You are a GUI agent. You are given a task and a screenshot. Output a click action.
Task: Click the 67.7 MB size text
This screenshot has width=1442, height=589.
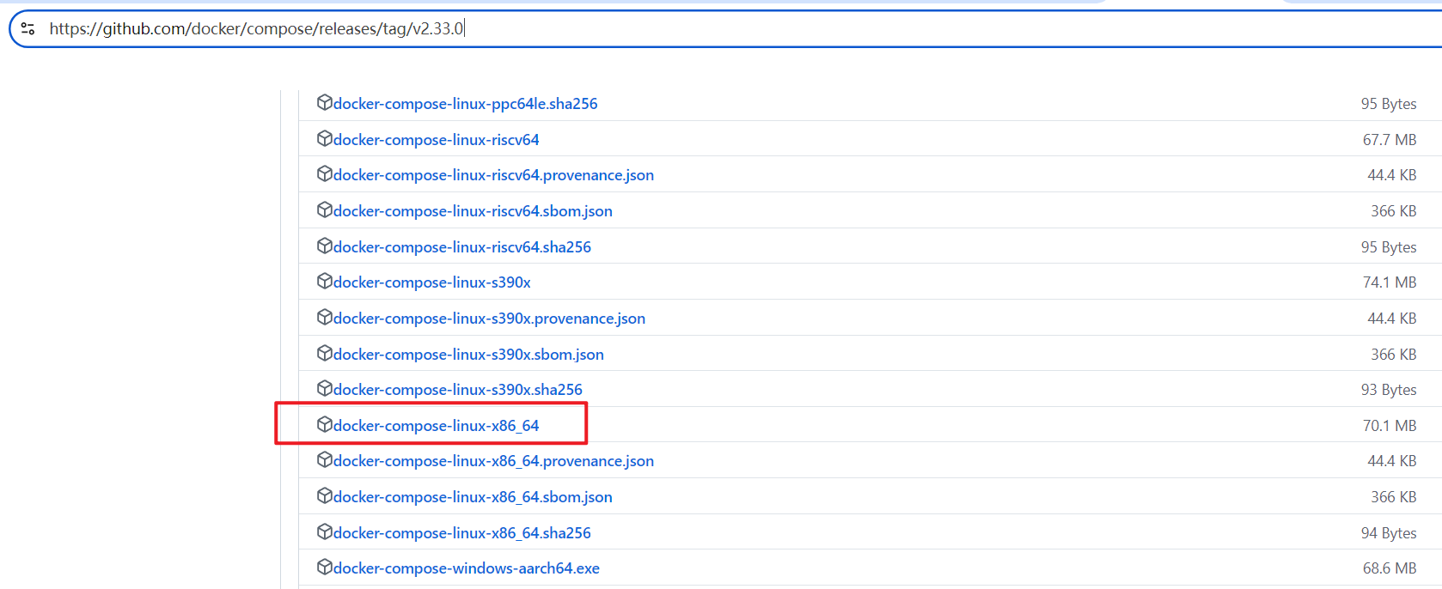pos(1390,140)
